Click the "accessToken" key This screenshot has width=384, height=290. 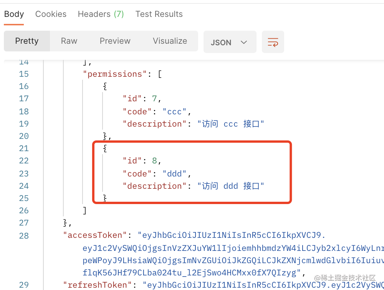click(95, 235)
